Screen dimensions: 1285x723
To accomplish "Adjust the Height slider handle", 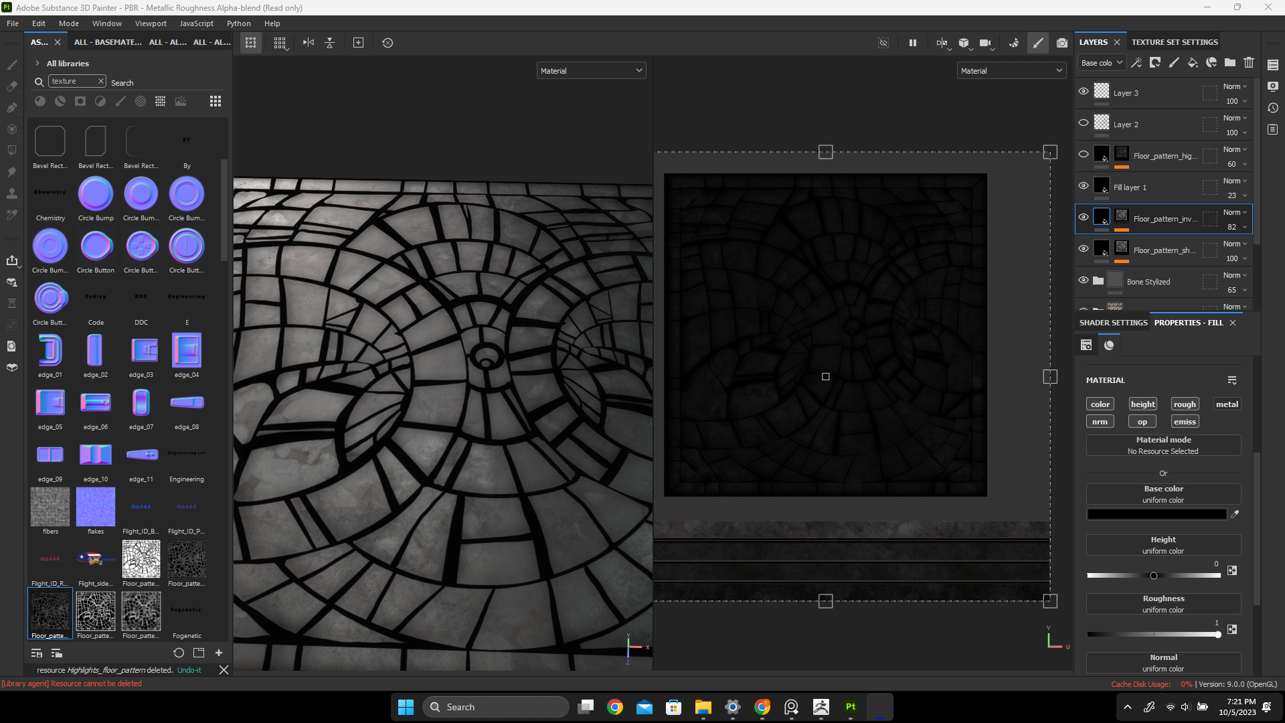I will [x=1154, y=576].
